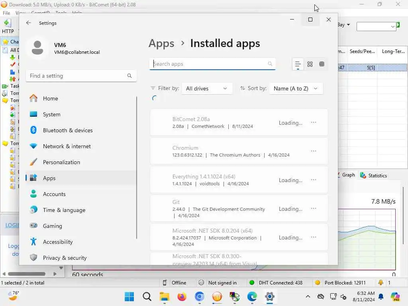Screen dimensions: 408x306
Task: Open Accounts settings page
Action: (81, 194)
